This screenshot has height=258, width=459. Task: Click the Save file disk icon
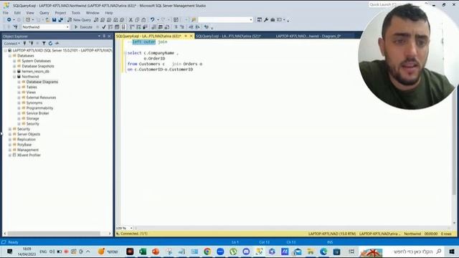(x=55, y=20)
